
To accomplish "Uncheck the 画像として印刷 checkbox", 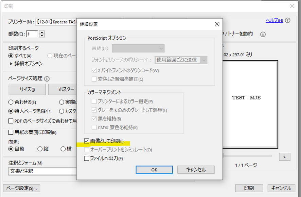I will tap(87, 141).
